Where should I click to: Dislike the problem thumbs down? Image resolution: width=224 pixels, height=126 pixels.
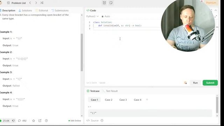point(13,120)
